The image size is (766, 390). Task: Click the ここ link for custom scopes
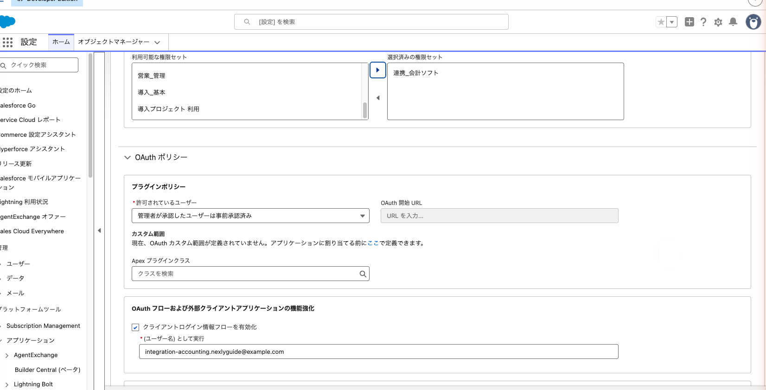pyautogui.click(x=373, y=243)
